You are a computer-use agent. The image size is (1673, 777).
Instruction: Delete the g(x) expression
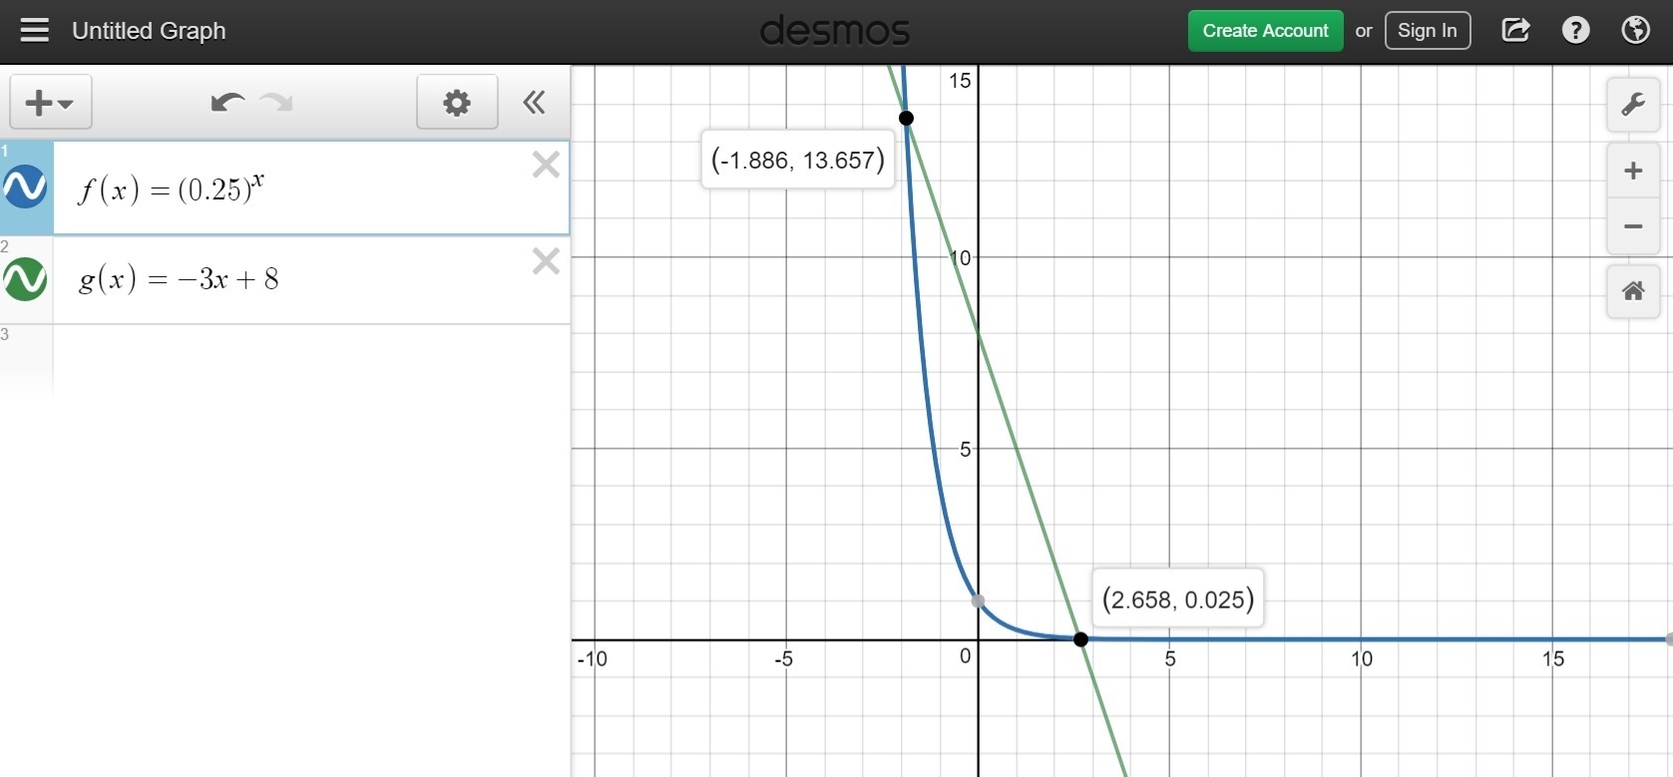tap(546, 261)
